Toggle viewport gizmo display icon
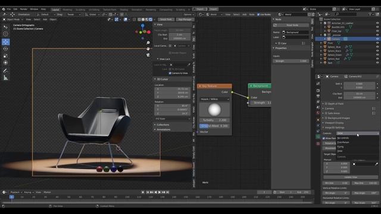This screenshot has height=214, width=381. pyautogui.click(x=117, y=20)
